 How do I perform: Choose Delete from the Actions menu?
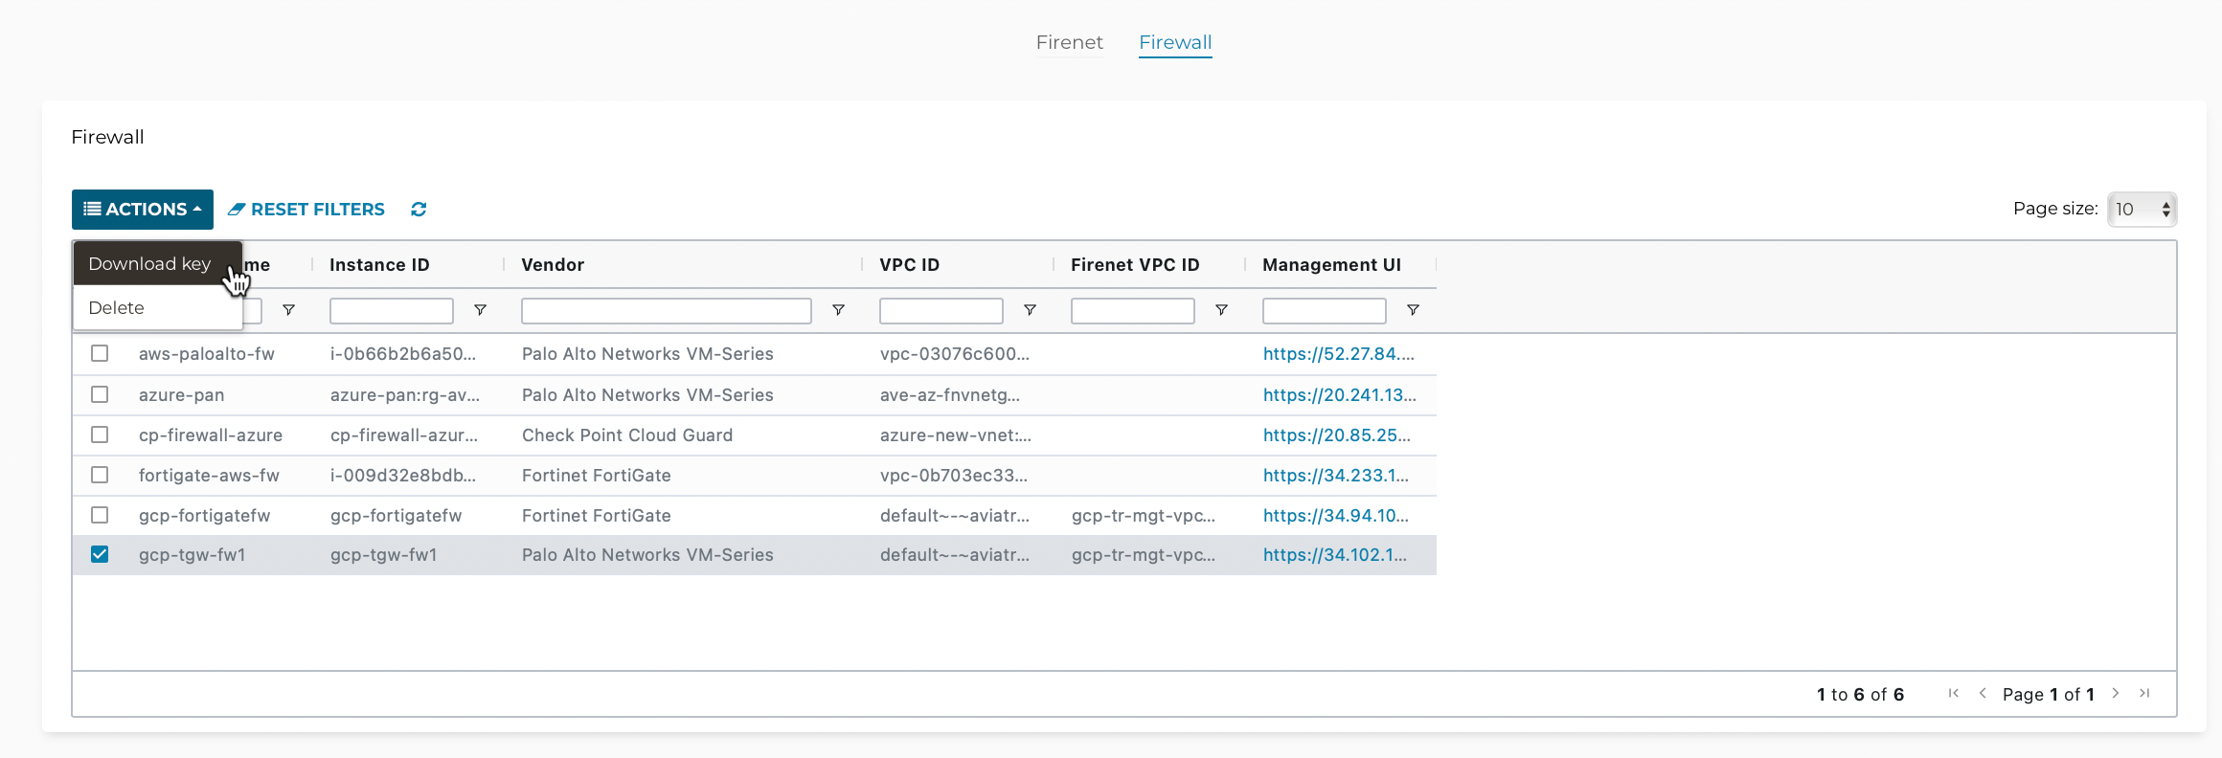tap(117, 308)
